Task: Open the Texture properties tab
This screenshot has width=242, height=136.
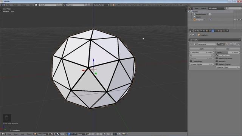Action: pyautogui.click(x=222, y=31)
